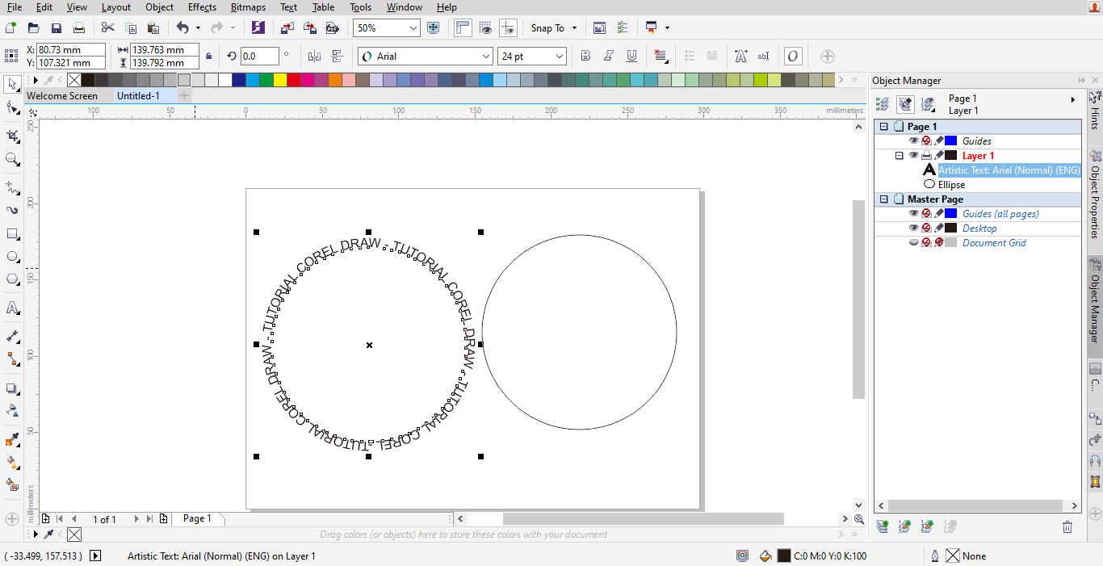Click the Publish to PDF icon
The width and height of the screenshot is (1103, 566).
tap(332, 27)
